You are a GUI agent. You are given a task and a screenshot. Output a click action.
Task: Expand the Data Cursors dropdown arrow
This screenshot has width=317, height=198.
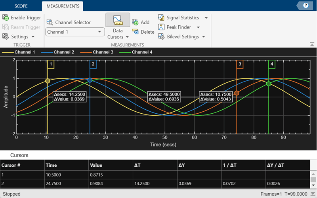pyautogui.click(x=127, y=37)
